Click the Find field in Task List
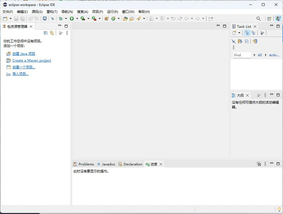The image size is (283, 214). [242, 55]
